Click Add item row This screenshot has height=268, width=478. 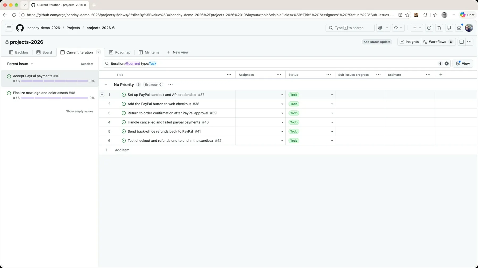pyautogui.click(x=288, y=150)
